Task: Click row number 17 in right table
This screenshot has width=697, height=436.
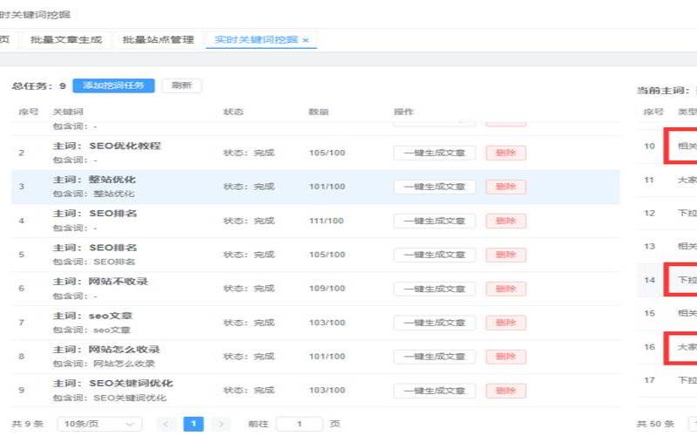Action: [x=649, y=380]
